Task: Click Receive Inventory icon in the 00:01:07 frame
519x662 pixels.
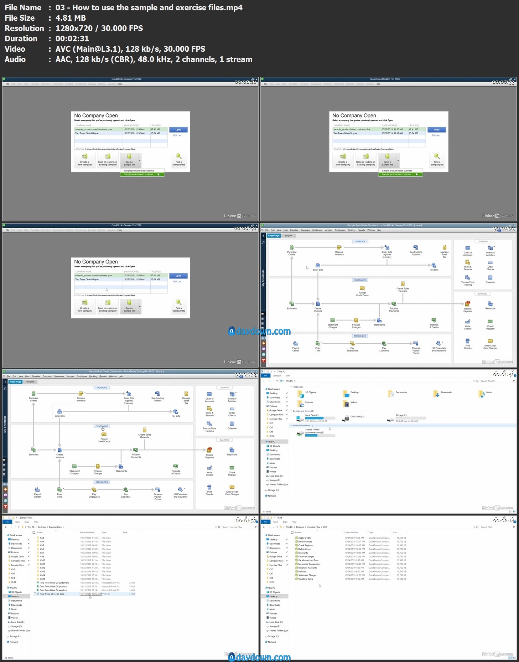Action: click(x=339, y=247)
